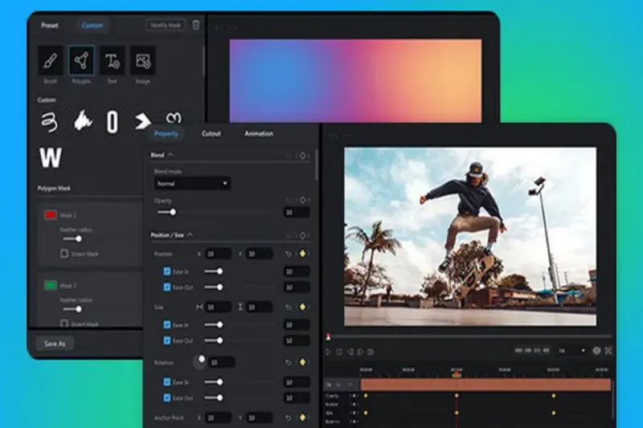Enter fullscreen preview mode
The image size is (643, 428).
point(608,351)
